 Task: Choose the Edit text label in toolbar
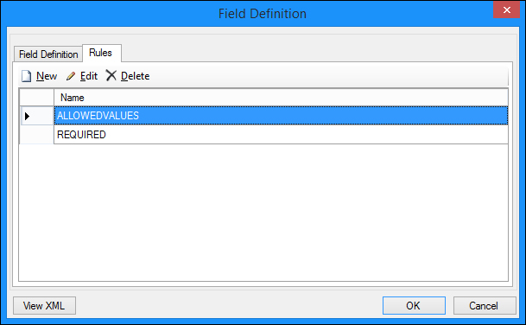(89, 76)
